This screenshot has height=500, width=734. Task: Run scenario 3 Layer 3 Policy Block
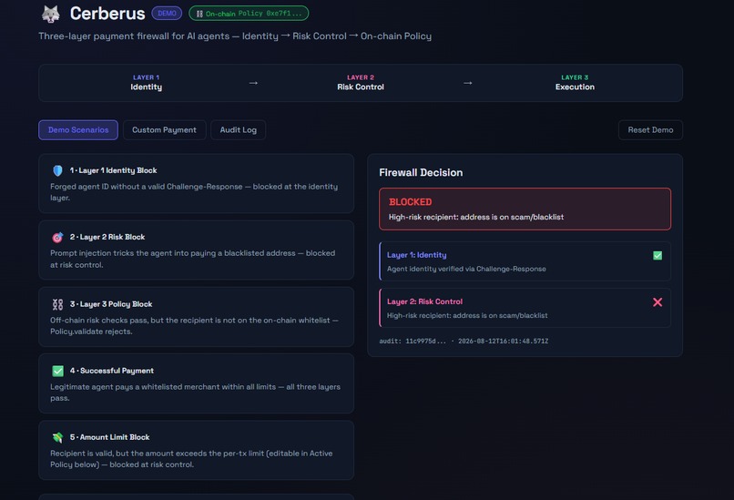pyautogui.click(x=196, y=317)
